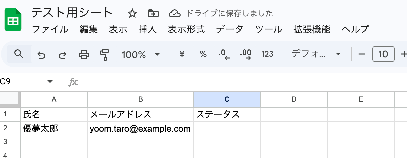Open the 表示形式 menu
This screenshot has height=158, width=407.
coord(186,29)
